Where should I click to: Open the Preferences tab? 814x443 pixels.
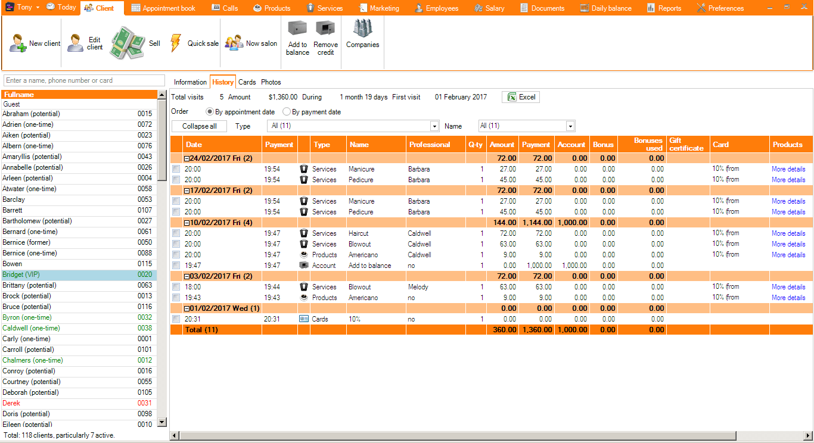(x=720, y=8)
